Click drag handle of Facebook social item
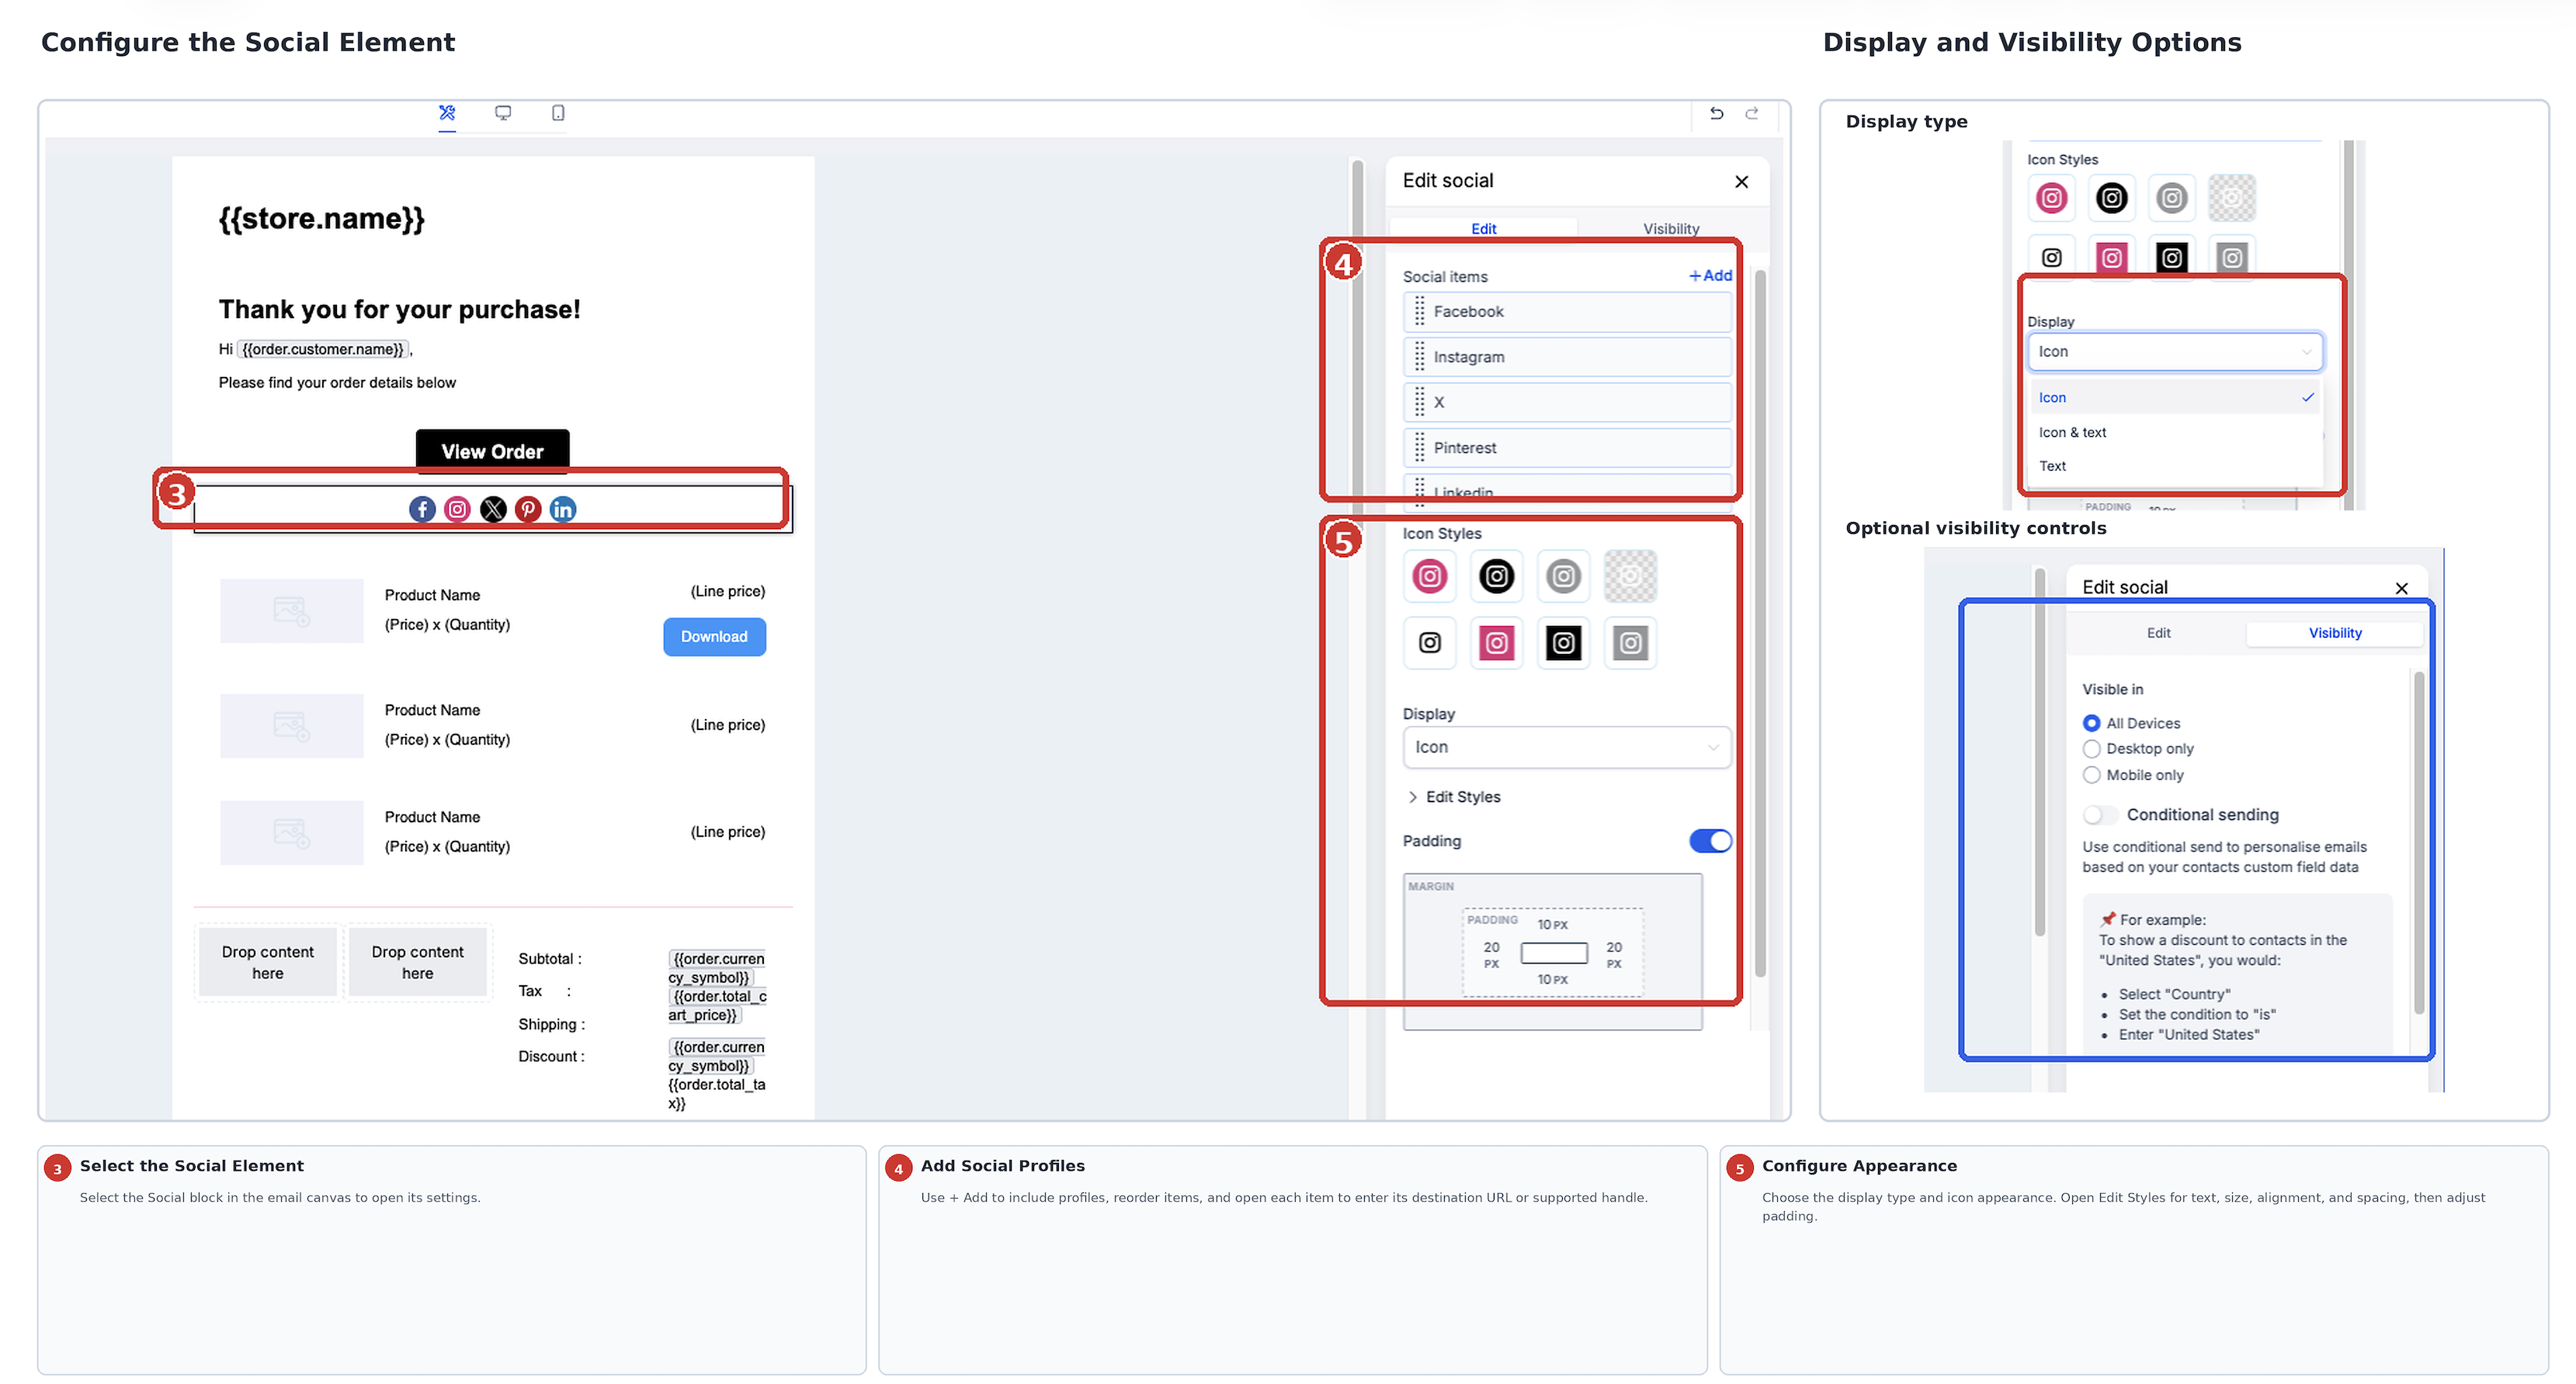The width and height of the screenshot is (2576, 1384). 1419,312
